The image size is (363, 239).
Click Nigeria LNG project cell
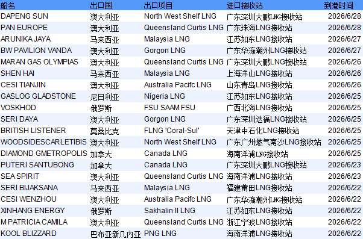click(x=165, y=96)
